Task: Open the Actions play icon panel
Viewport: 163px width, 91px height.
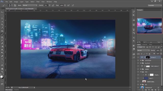Action: click(x=134, y=15)
